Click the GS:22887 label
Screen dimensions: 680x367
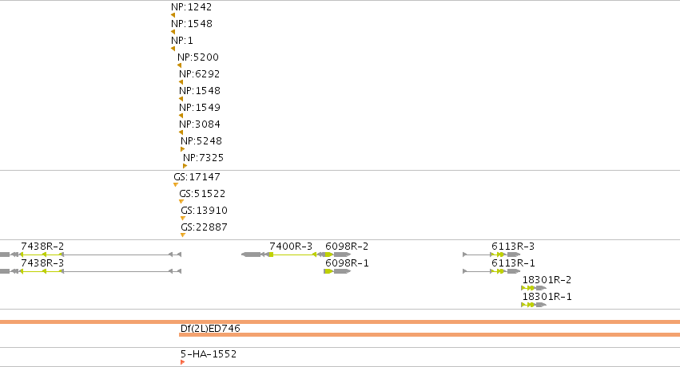click(x=205, y=227)
